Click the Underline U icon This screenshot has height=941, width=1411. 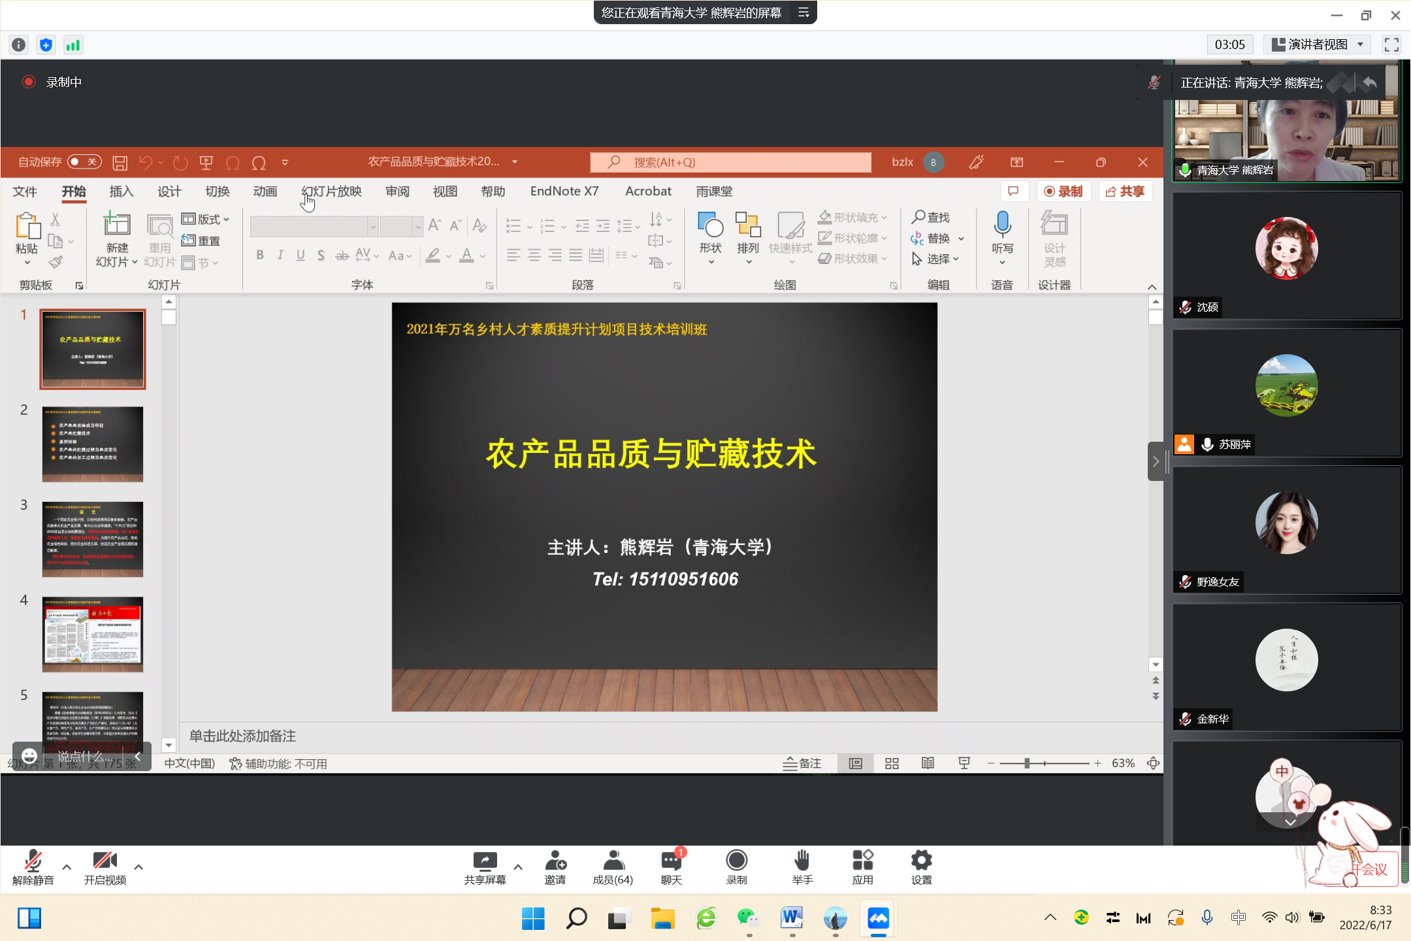(300, 255)
